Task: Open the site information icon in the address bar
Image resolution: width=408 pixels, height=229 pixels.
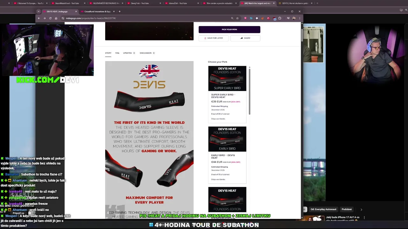Action: (x=63, y=18)
